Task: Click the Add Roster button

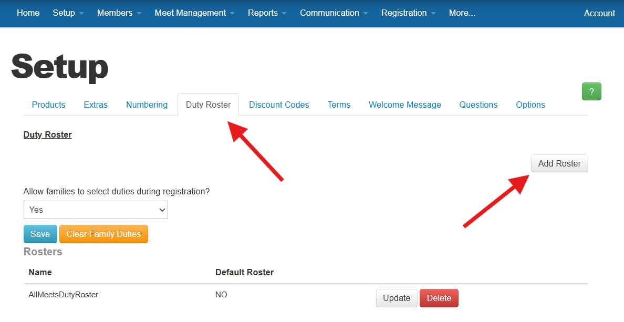Action: (559, 163)
